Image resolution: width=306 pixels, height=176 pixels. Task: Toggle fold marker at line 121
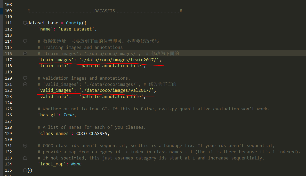[25, 84]
